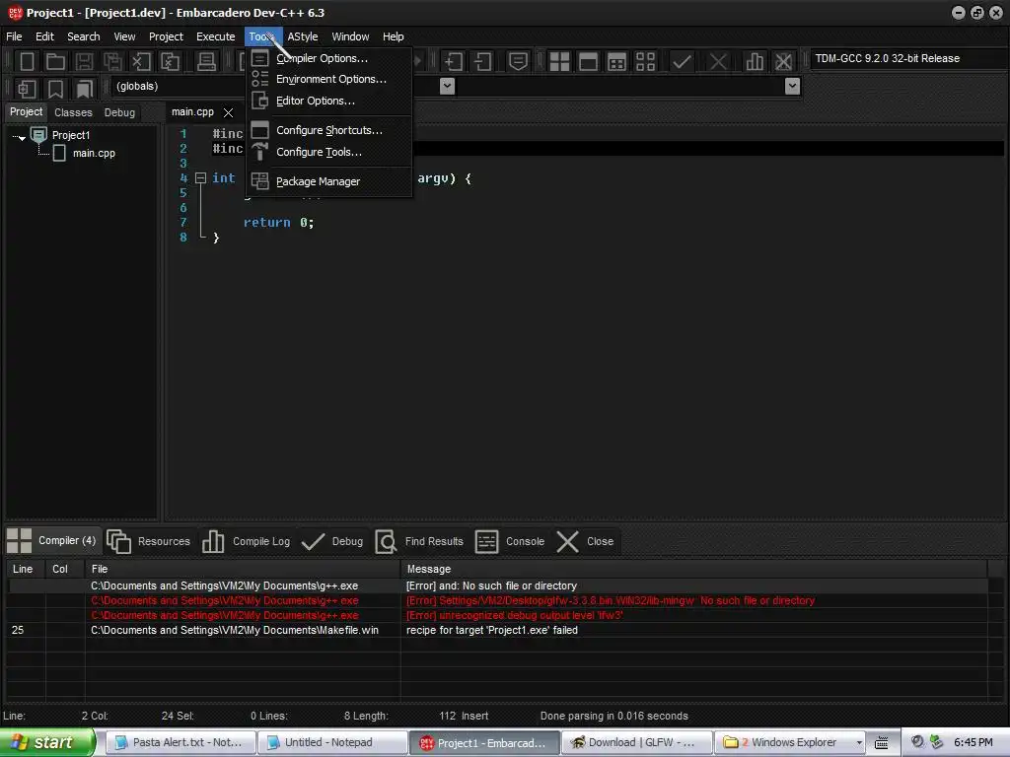
Task: Open the Project menu in the menu bar
Action: (166, 36)
